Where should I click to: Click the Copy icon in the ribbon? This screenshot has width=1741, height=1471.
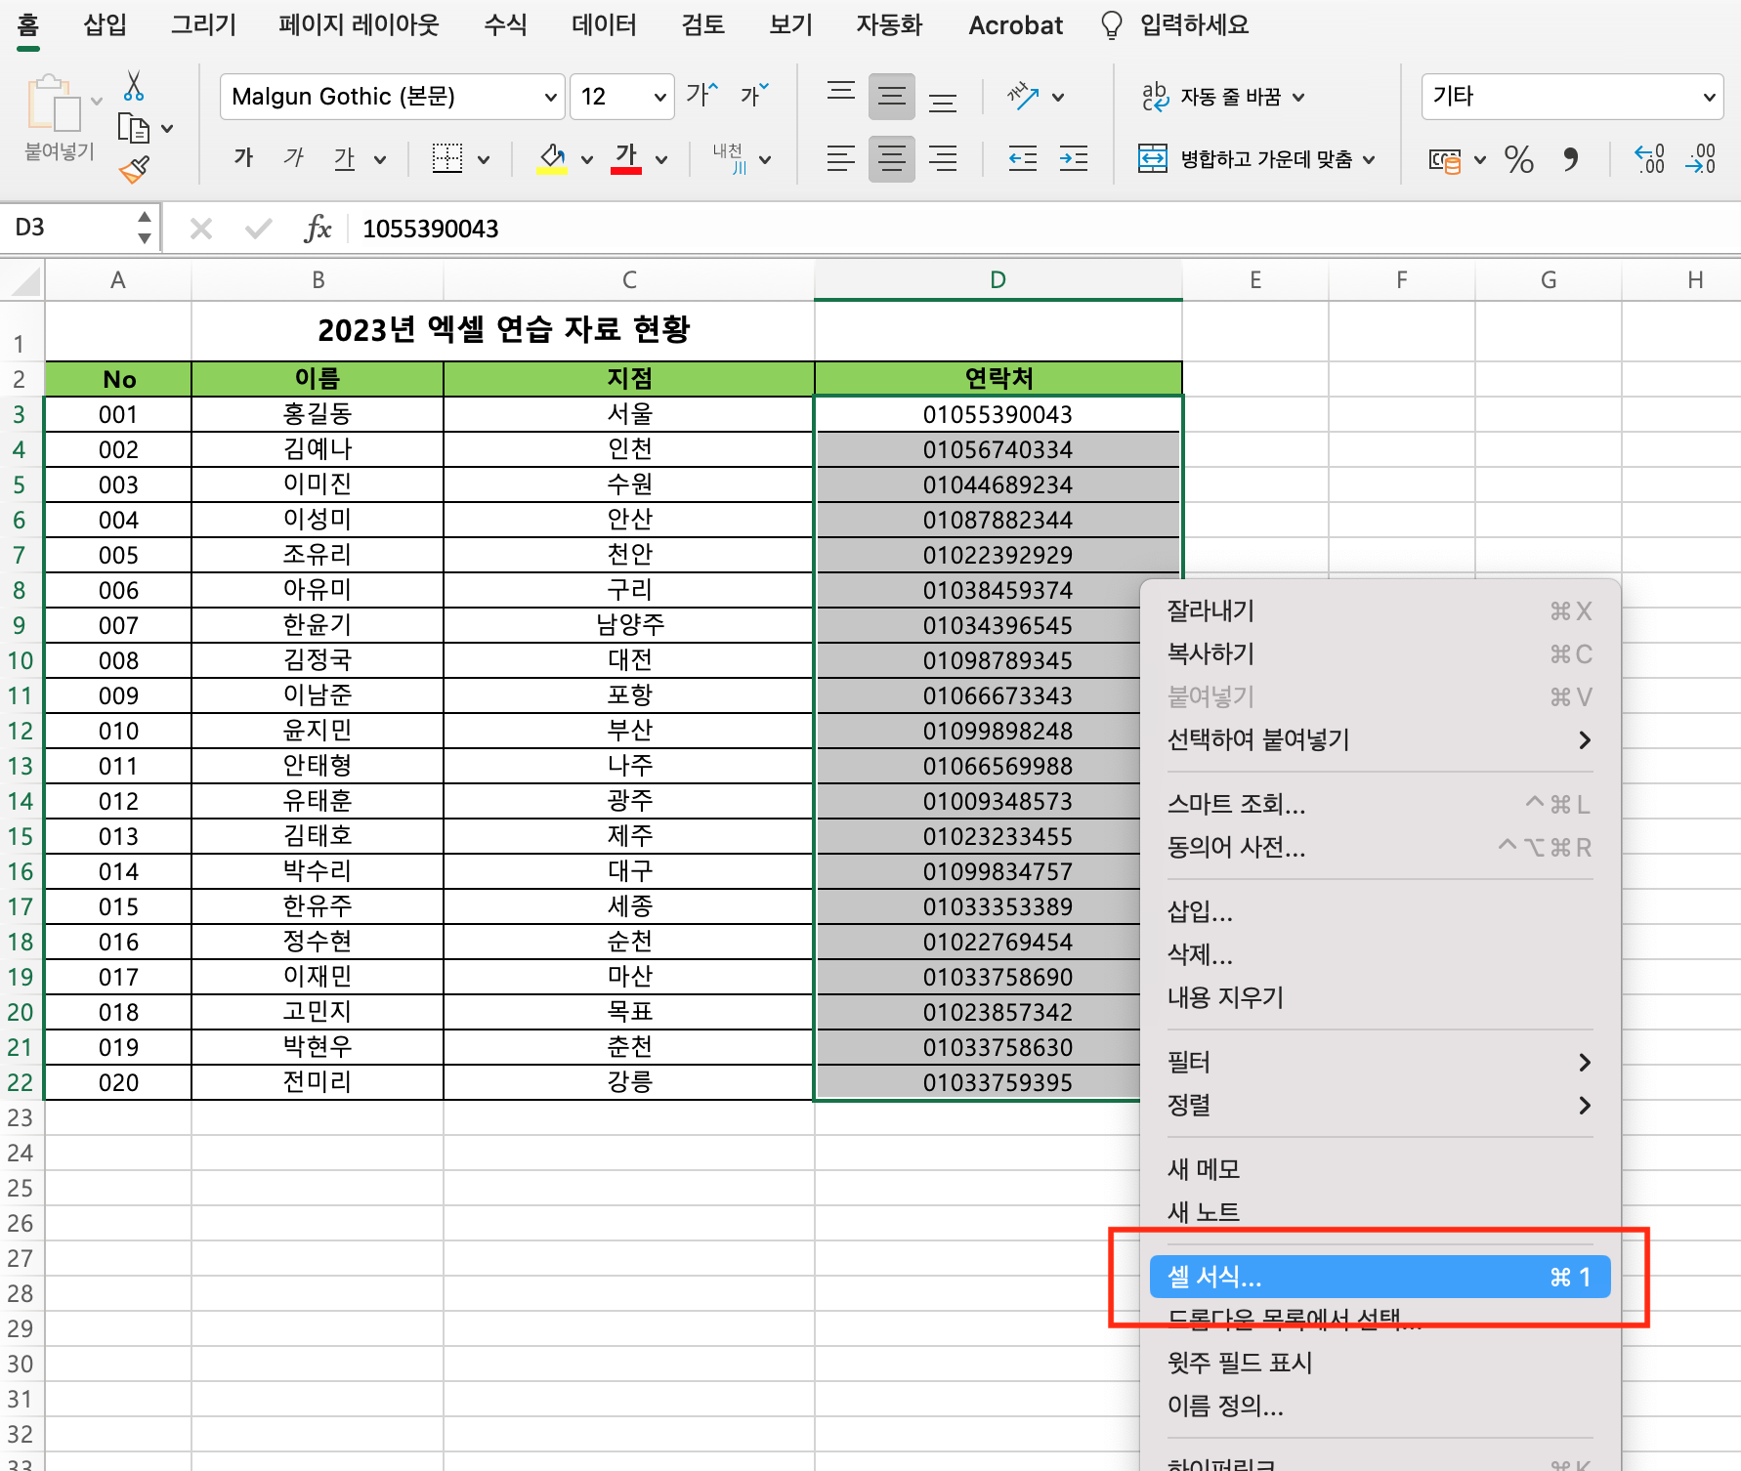pyautogui.click(x=133, y=129)
